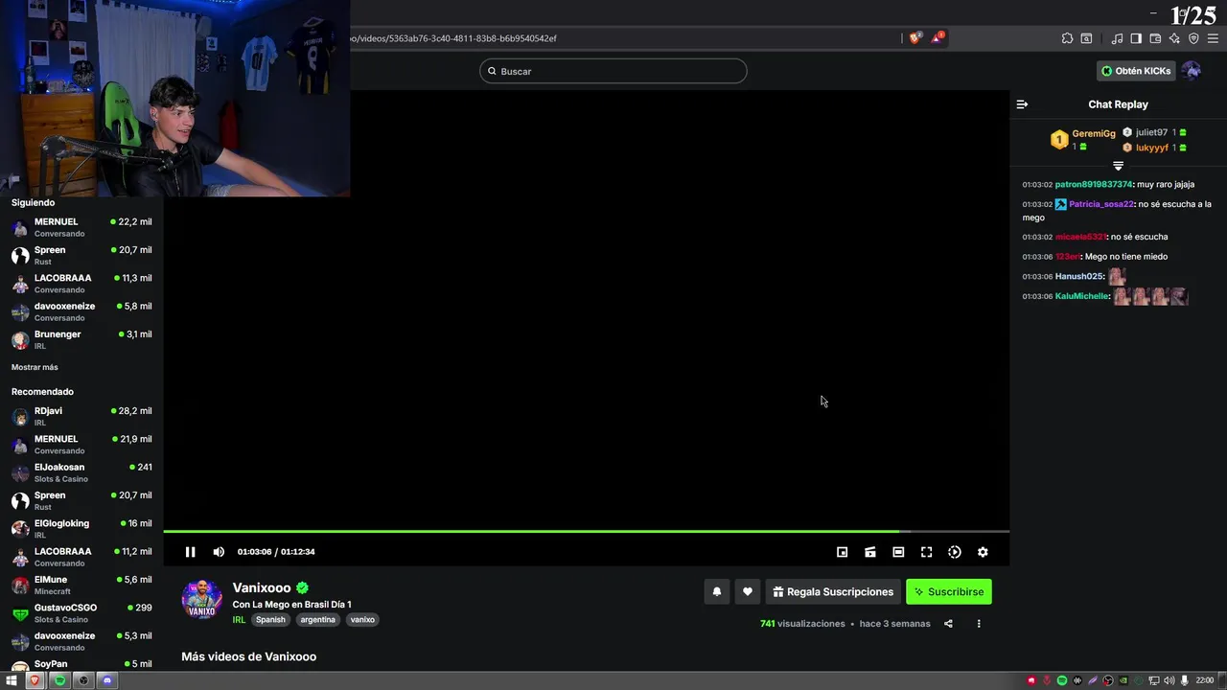Open MERNUEL channel under Siguiendo

[x=81, y=227]
